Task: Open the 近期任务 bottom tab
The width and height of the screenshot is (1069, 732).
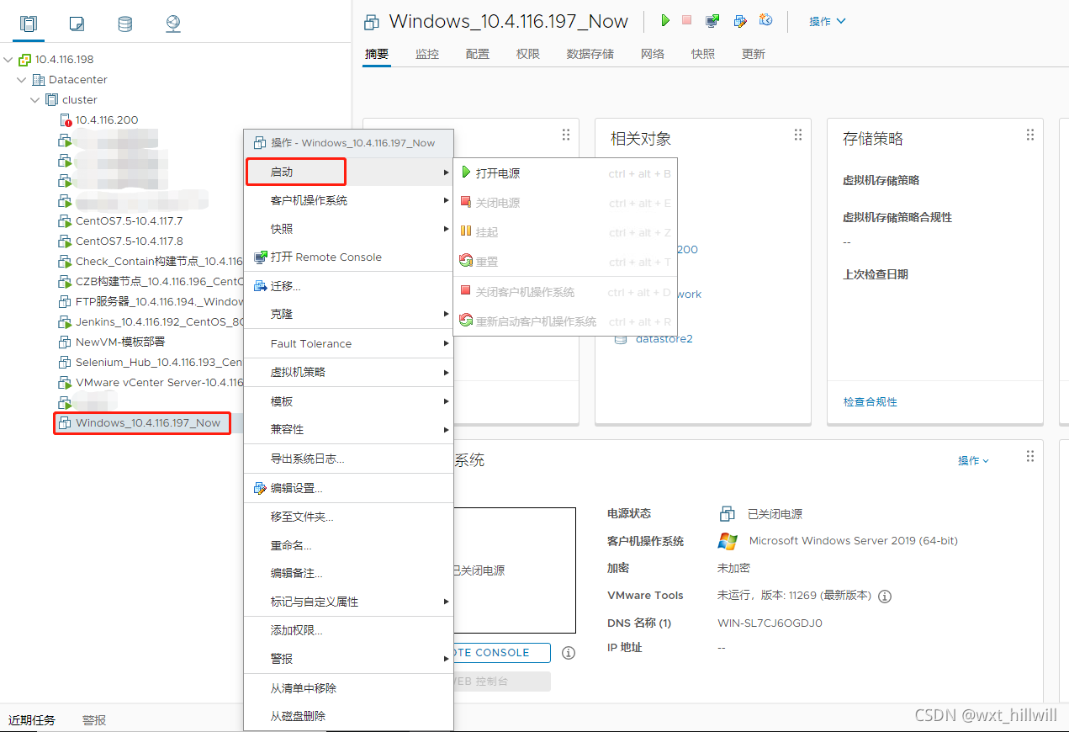Action: (x=32, y=720)
